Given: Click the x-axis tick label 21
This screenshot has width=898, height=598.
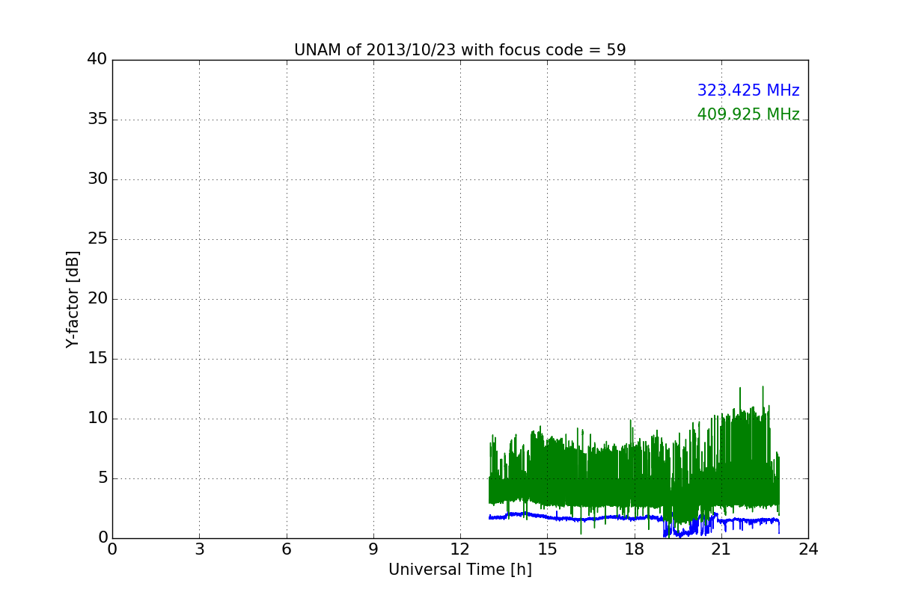Looking at the screenshot, I should click(x=721, y=549).
